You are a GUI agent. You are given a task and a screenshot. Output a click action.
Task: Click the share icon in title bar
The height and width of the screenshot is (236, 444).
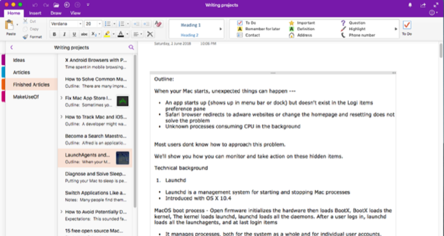423,5
